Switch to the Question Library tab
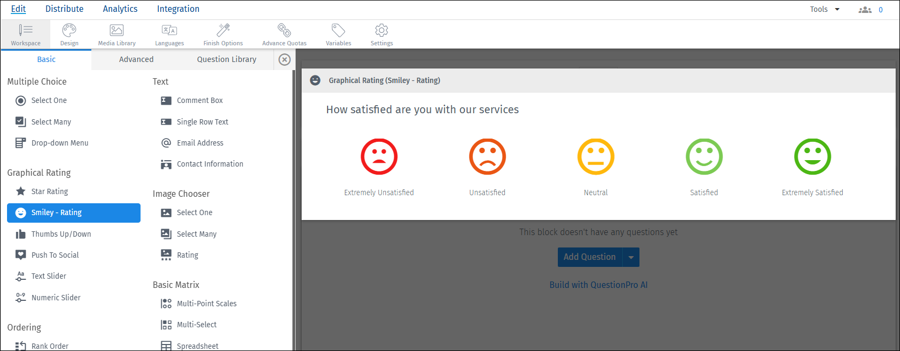900x351 pixels. click(226, 59)
